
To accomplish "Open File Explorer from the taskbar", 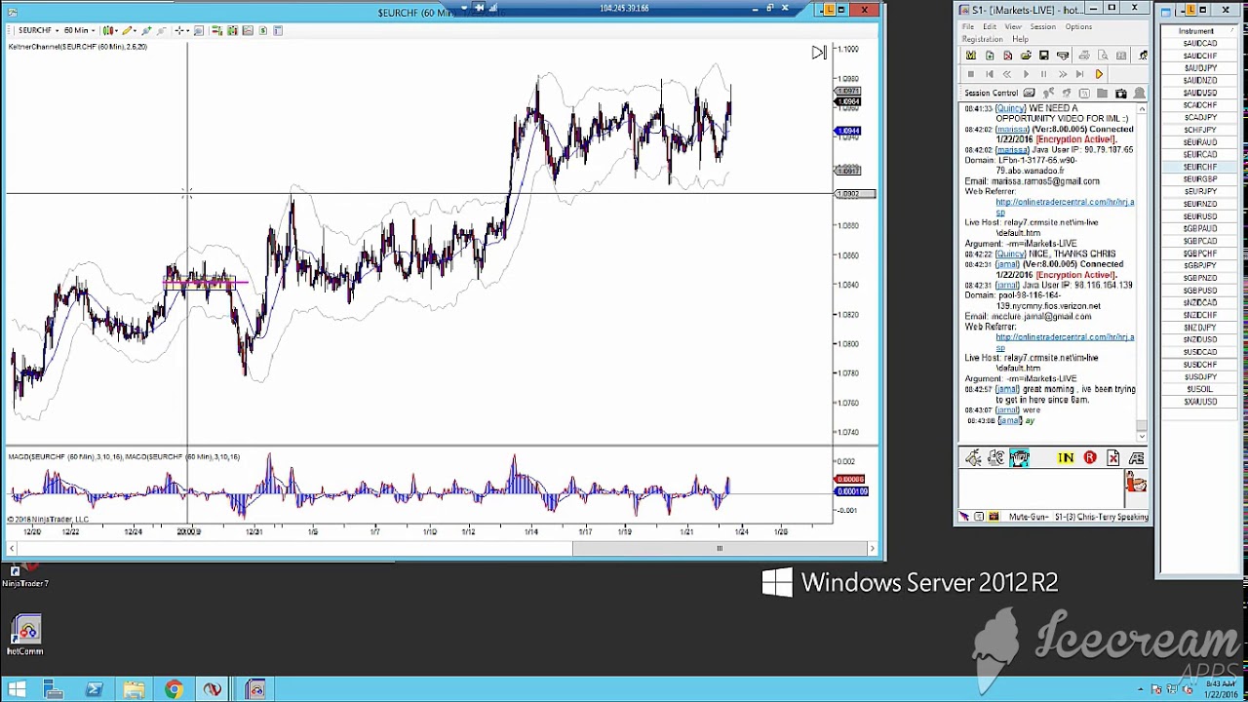I will pyautogui.click(x=134, y=690).
